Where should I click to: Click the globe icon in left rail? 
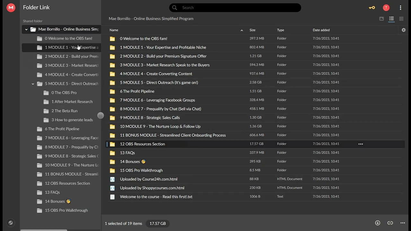(x=11, y=223)
